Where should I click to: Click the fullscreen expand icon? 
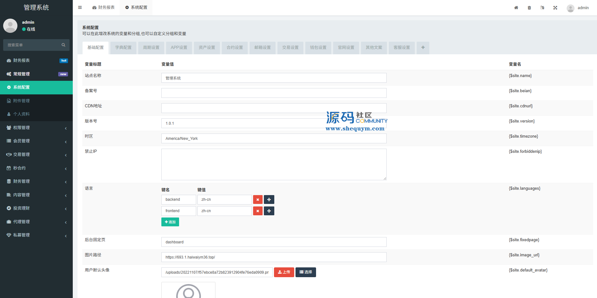pos(555,8)
